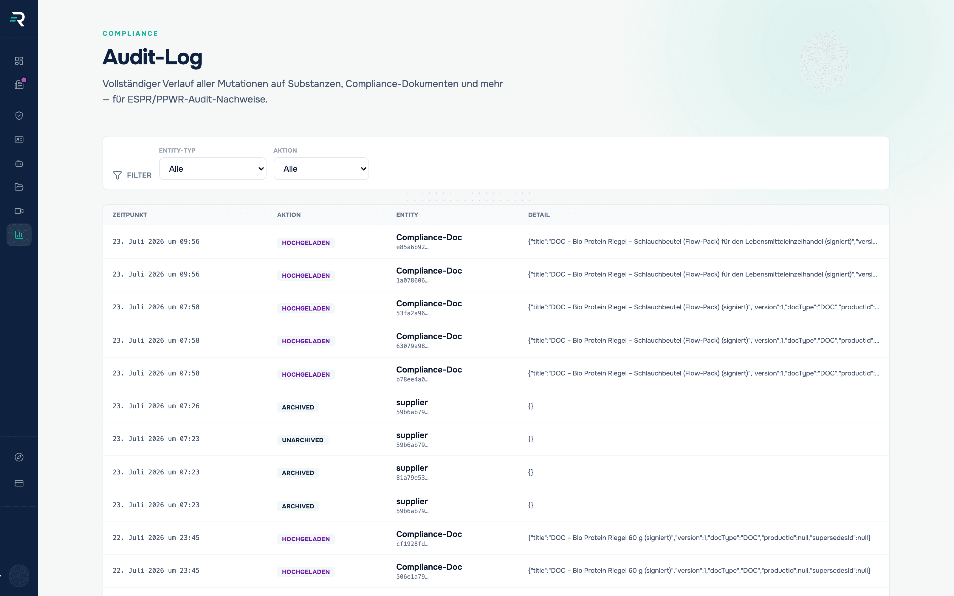The width and height of the screenshot is (954, 596).
Task: Click detail JSON for entity cf1928fd
Action: click(x=699, y=538)
